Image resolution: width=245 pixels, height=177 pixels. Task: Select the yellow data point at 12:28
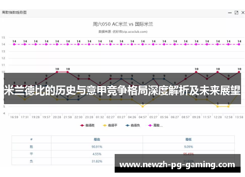tap(218, 107)
